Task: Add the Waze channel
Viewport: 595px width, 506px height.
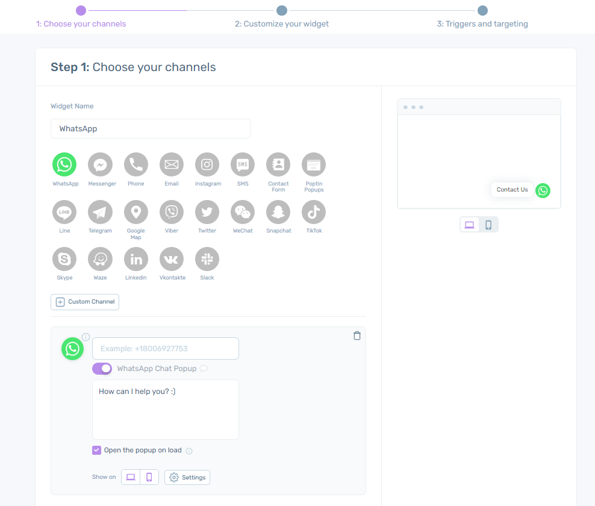Action: tap(100, 259)
